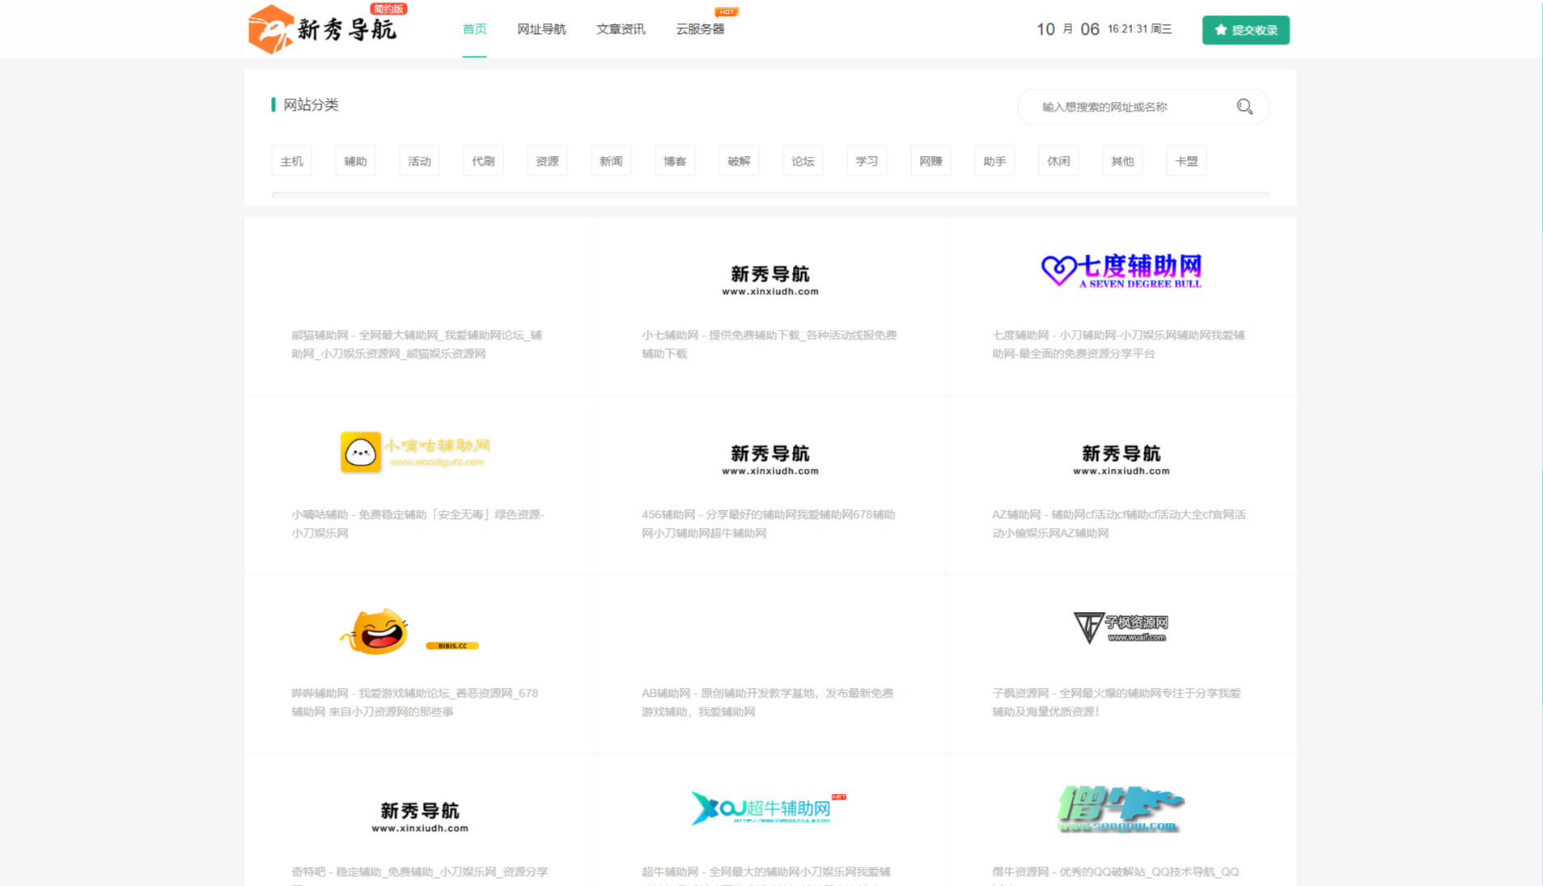The image size is (1543, 886).
Task: Select the 新闻 category tag
Action: (611, 161)
